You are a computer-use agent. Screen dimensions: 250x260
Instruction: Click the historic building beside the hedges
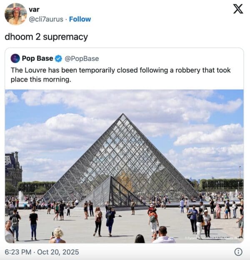pyautogui.click(x=13, y=169)
